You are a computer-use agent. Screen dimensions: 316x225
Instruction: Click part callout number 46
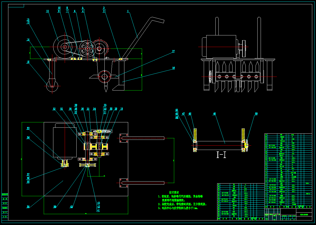pyautogui.click(x=177, y=110)
